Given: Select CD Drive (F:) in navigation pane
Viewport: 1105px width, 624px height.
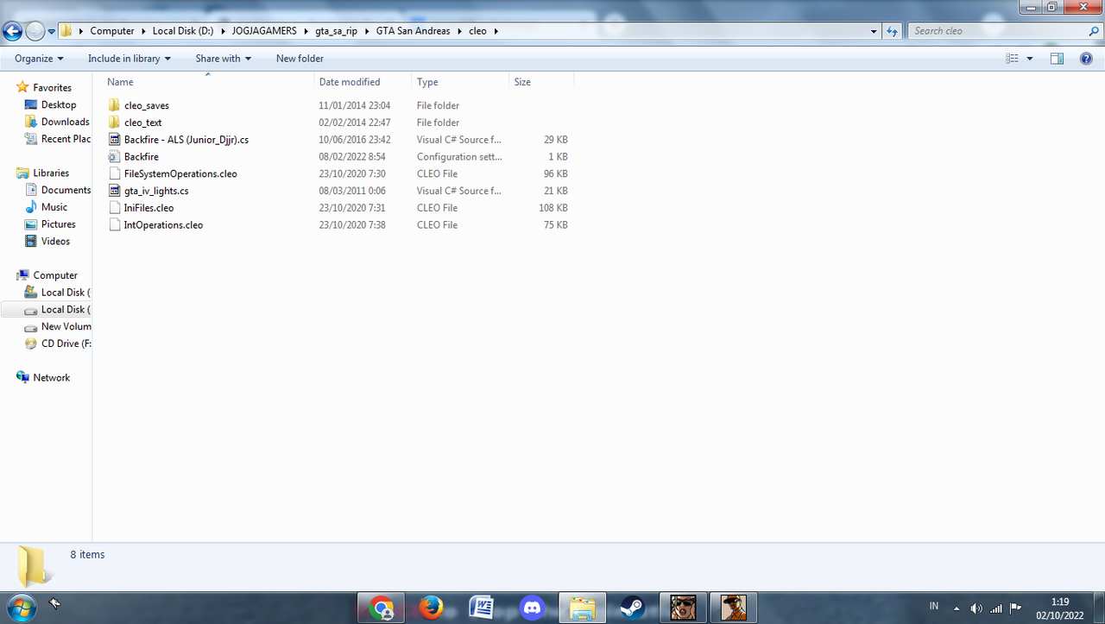Looking at the screenshot, I should click(x=66, y=344).
